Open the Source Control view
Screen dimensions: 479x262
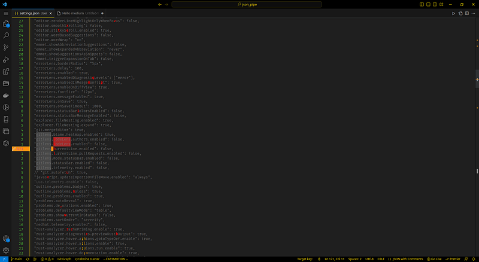pyautogui.click(x=6, y=47)
